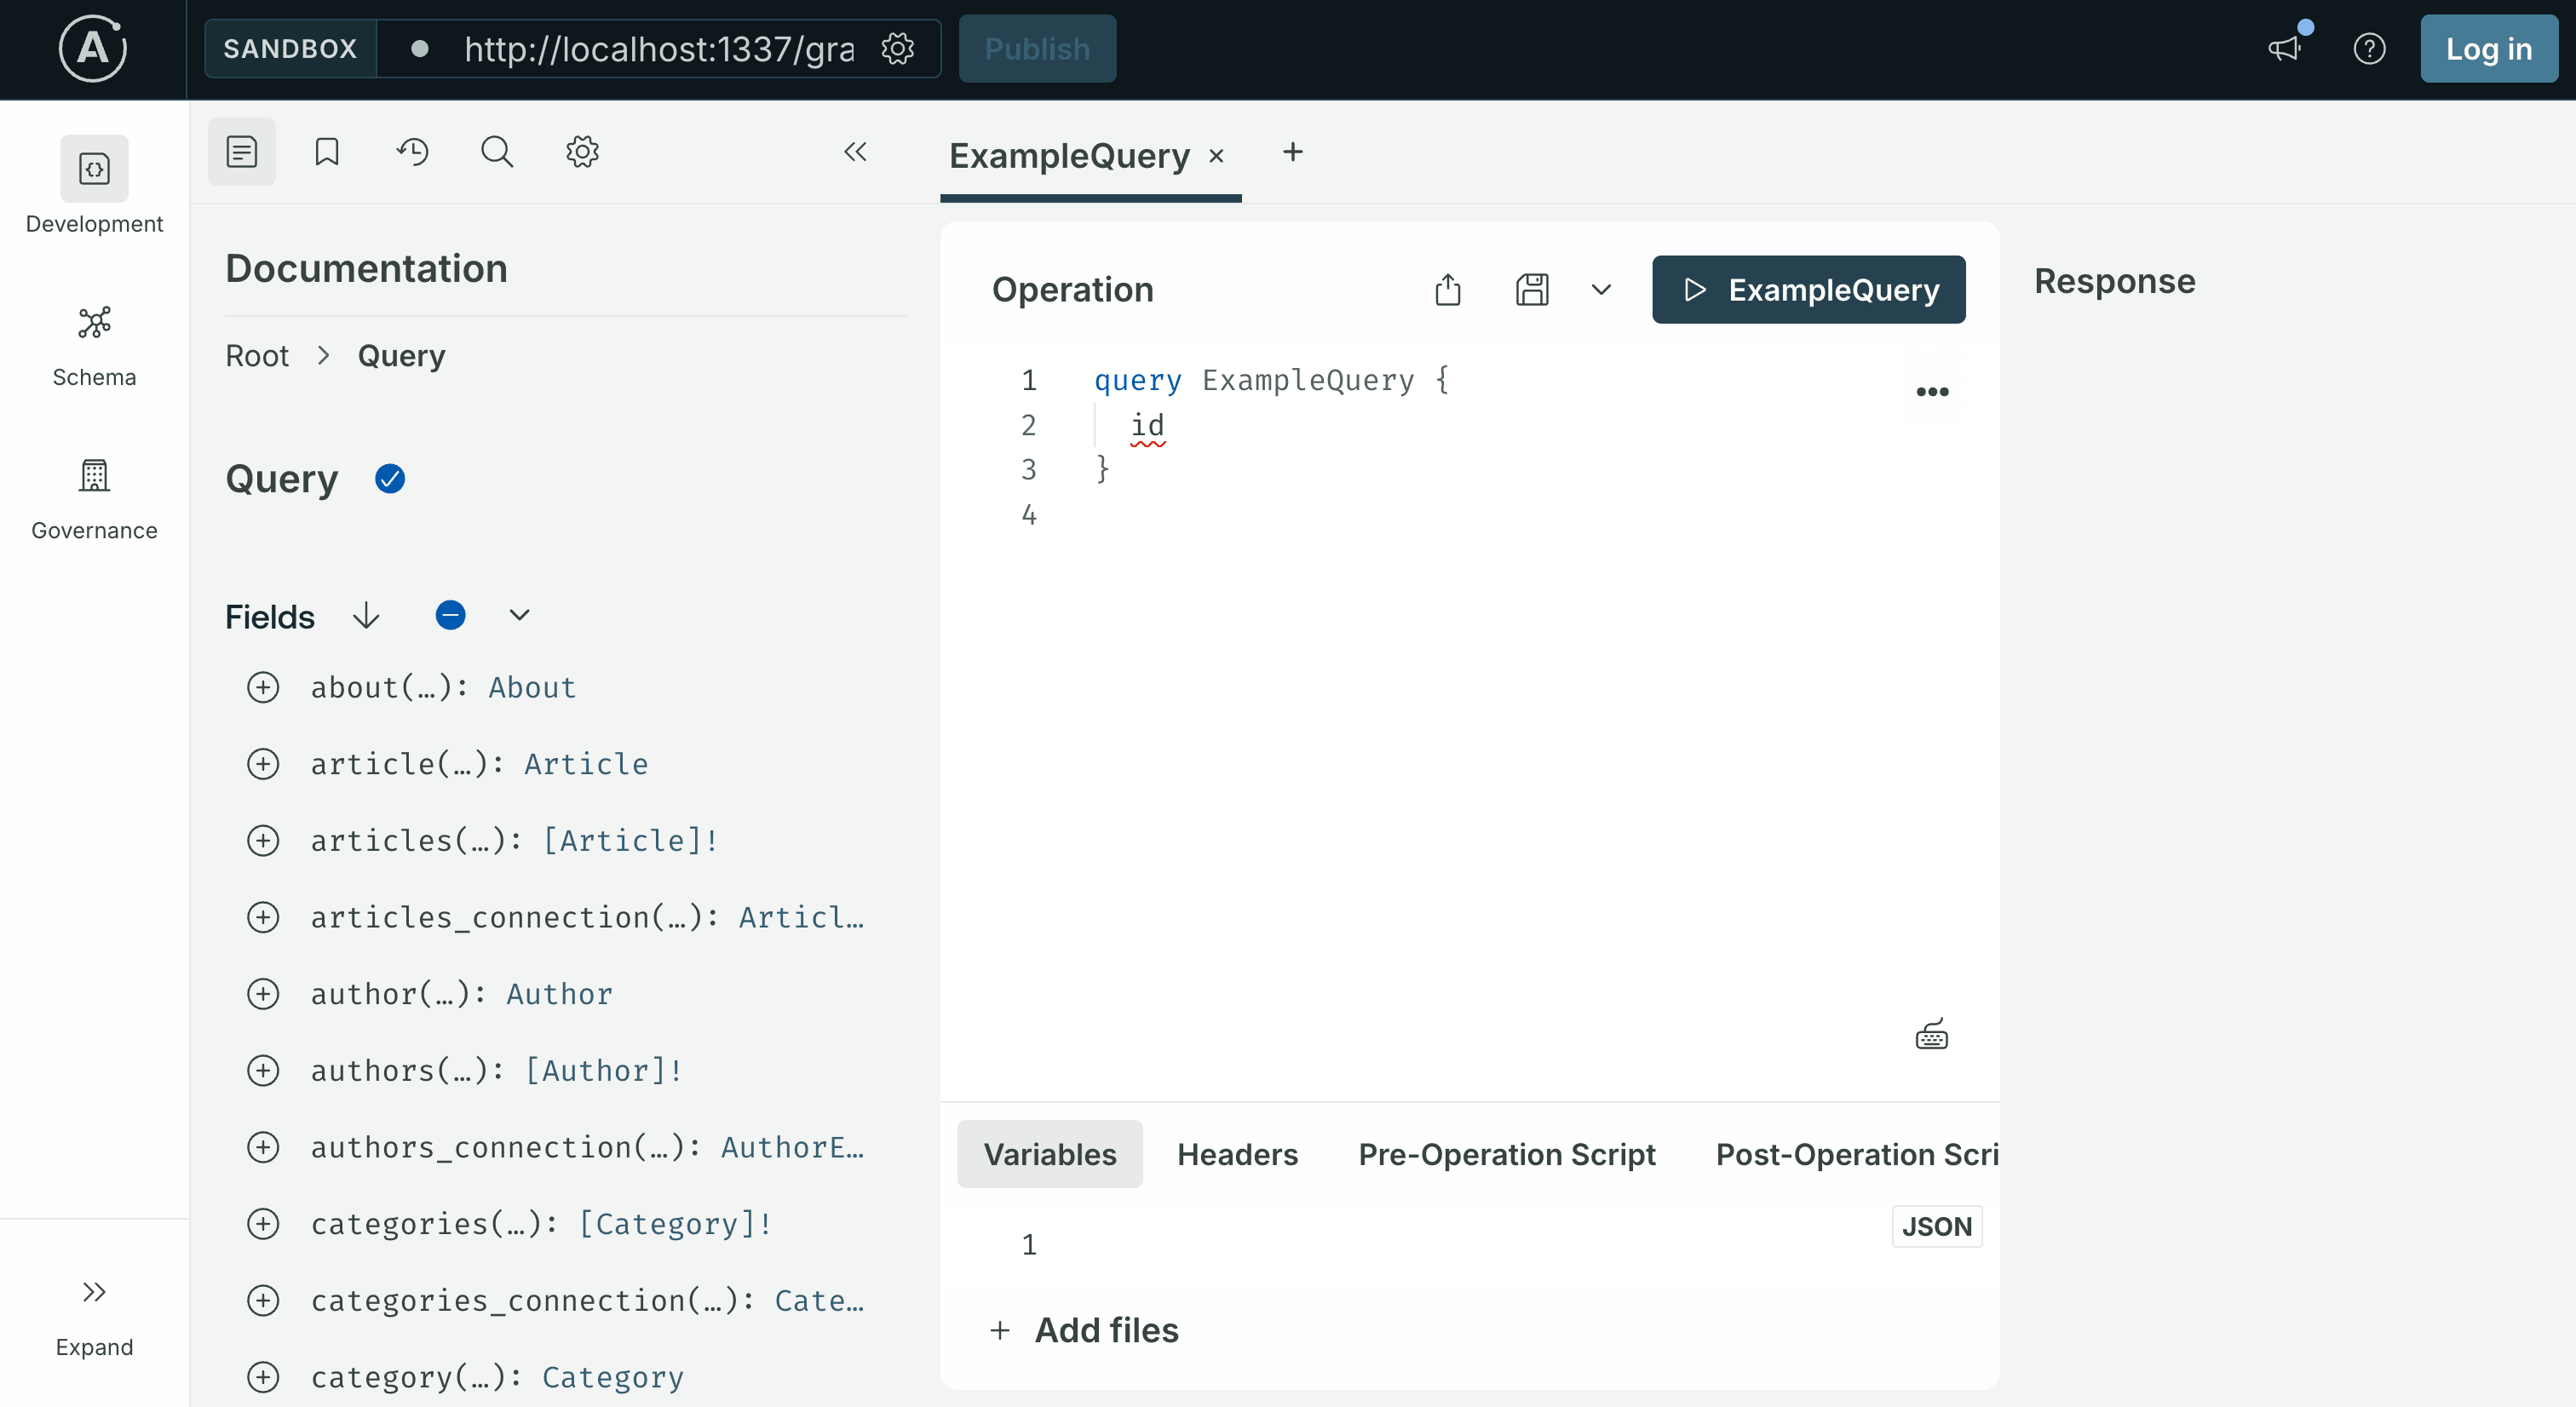Add the authors field to operation
The image size is (2576, 1407).
click(263, 1071)
